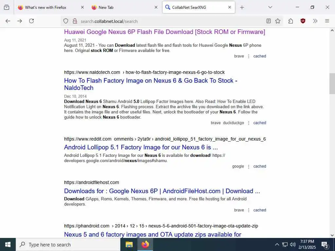Click the Type here to search taskbar box
This screenshot has height=251, width=335.
point(68,244)
